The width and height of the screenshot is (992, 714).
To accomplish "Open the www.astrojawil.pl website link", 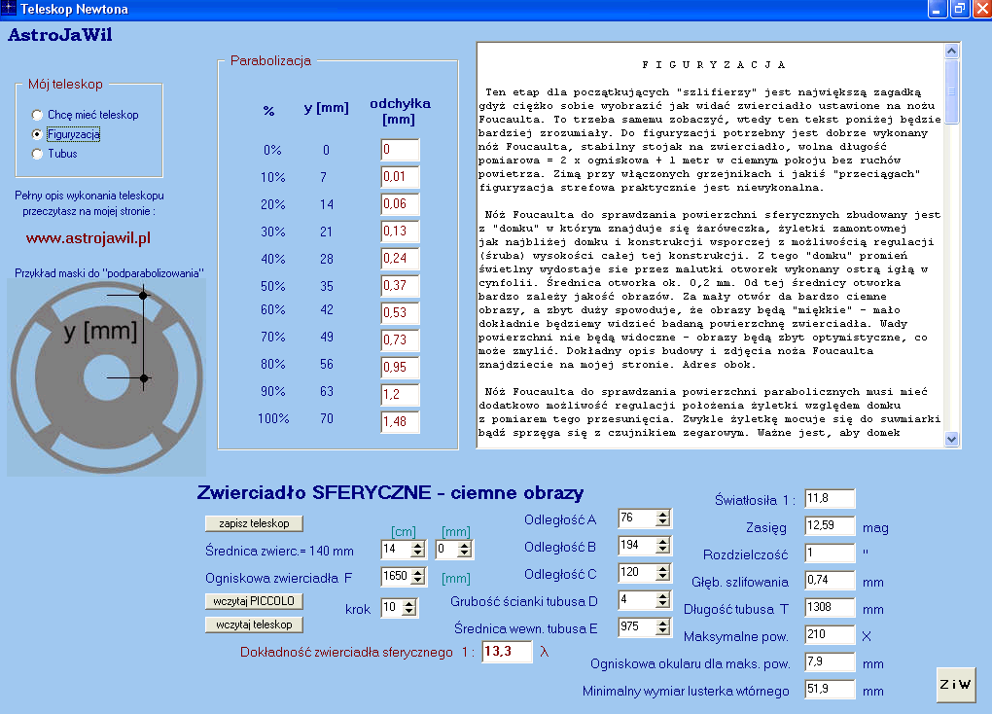I will click(x=88, y=238).
